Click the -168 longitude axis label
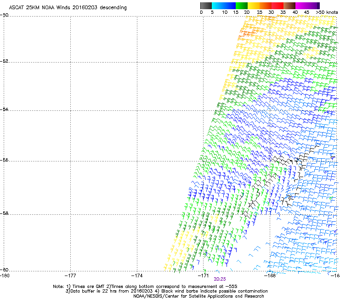This screenshot has width=340, height=299. 270,276
